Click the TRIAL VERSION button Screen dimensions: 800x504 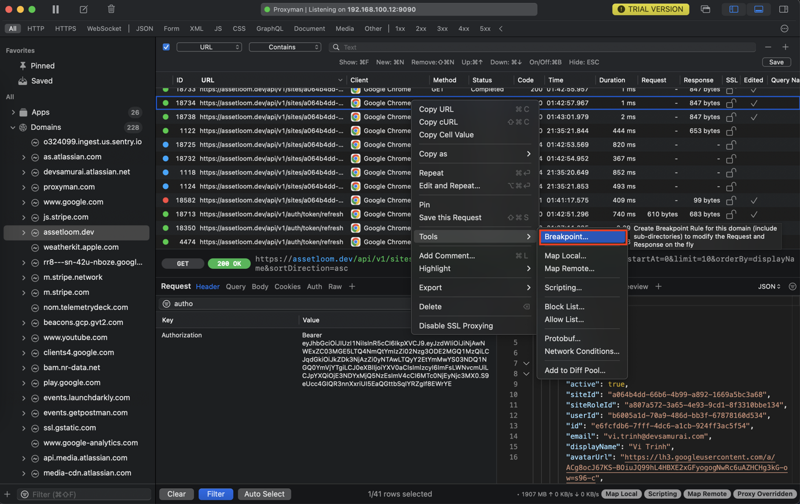click(x=651, y=9)
